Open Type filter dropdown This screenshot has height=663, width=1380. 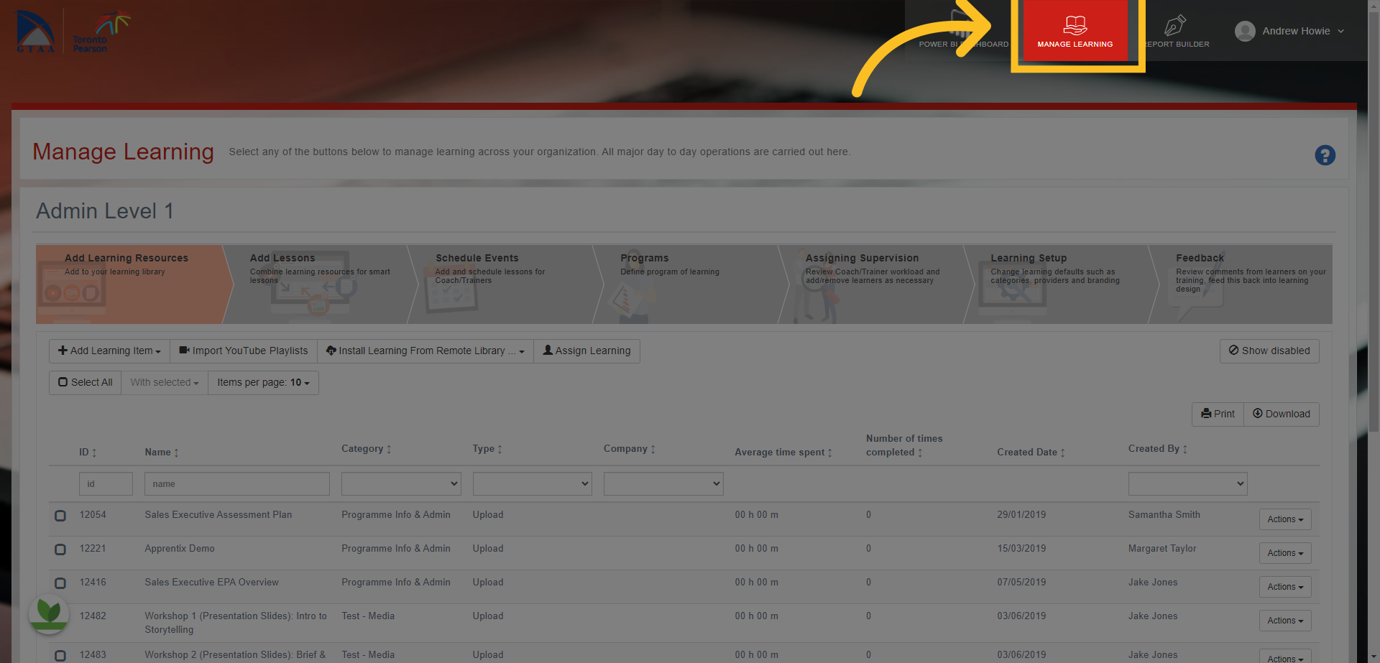[533, 483]
